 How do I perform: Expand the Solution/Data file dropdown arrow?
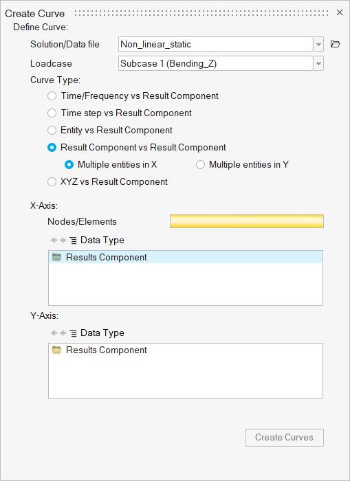[x=318, y=44]
